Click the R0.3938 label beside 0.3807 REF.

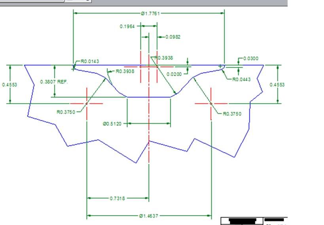point(125,71)
